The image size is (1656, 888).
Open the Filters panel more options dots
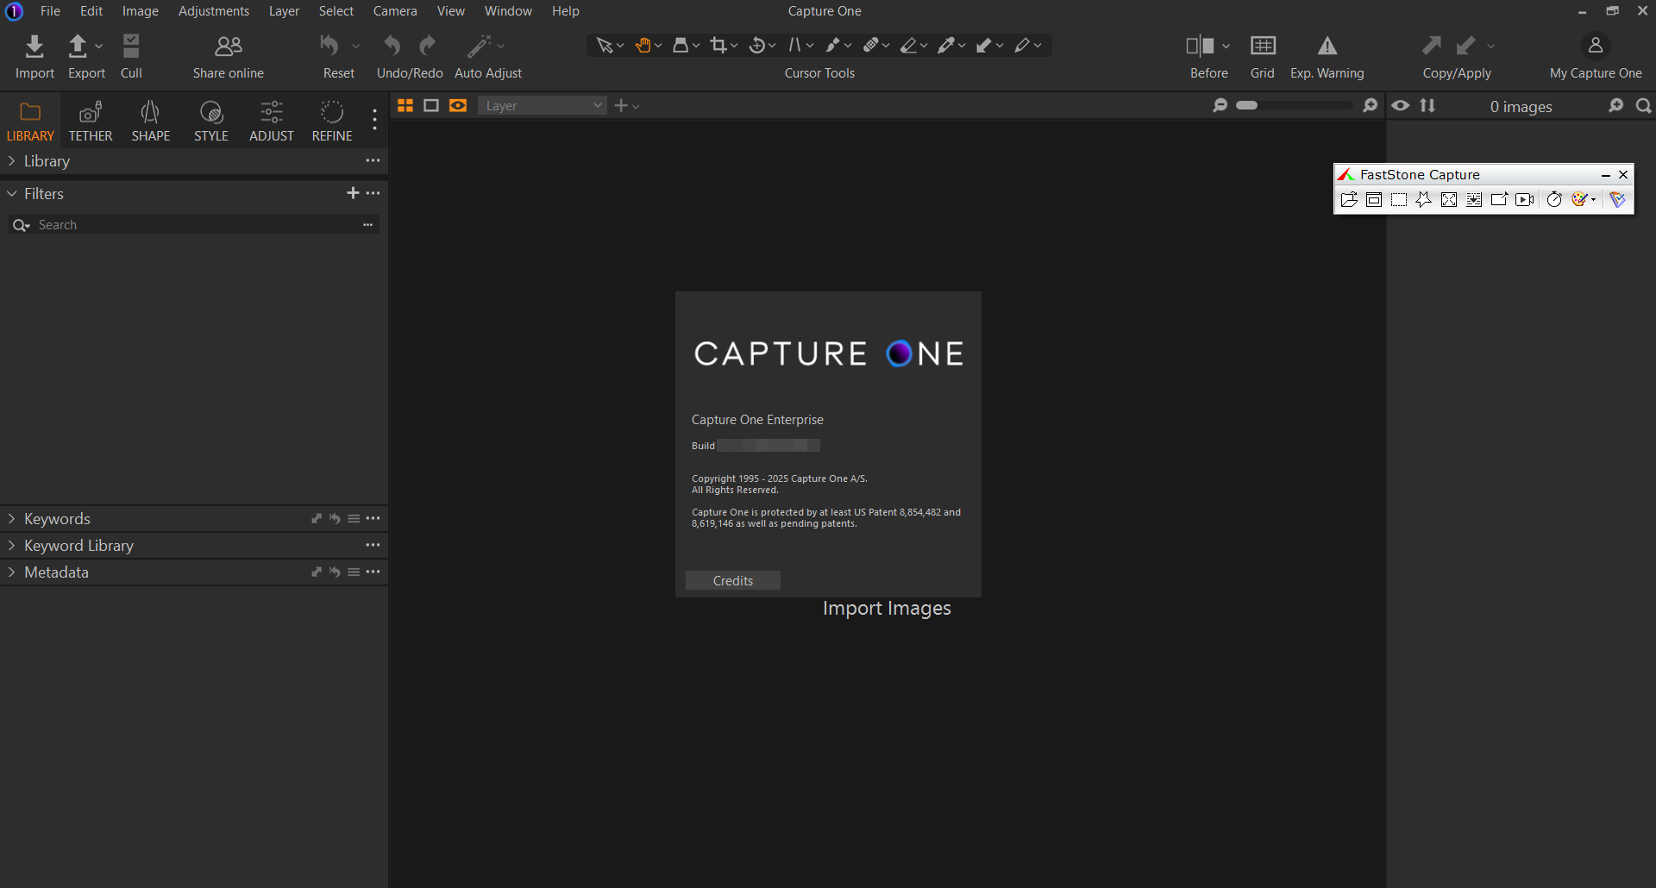(373, 193)
